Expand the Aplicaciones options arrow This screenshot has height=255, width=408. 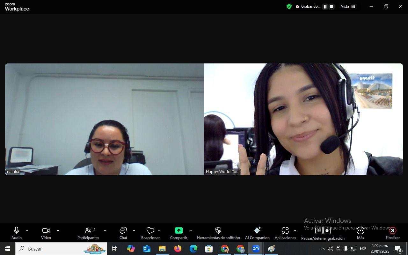[x=295, y=230]
